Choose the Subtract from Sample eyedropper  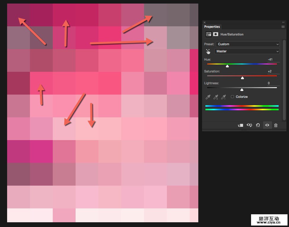coord(224,97)
